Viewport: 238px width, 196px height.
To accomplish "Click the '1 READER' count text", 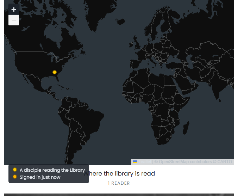I will click(x=119, y=183).
